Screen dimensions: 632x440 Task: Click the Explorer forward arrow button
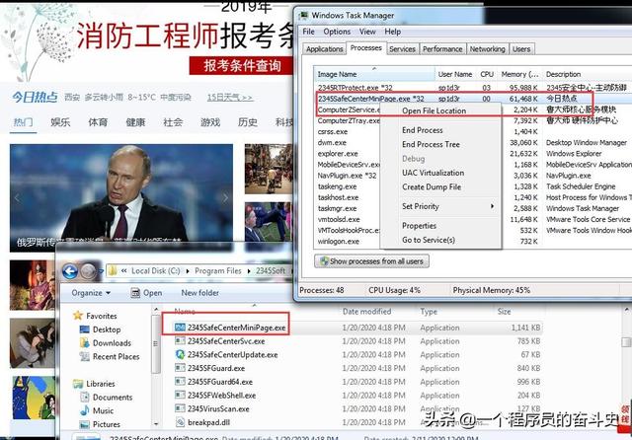coord(88,271)
